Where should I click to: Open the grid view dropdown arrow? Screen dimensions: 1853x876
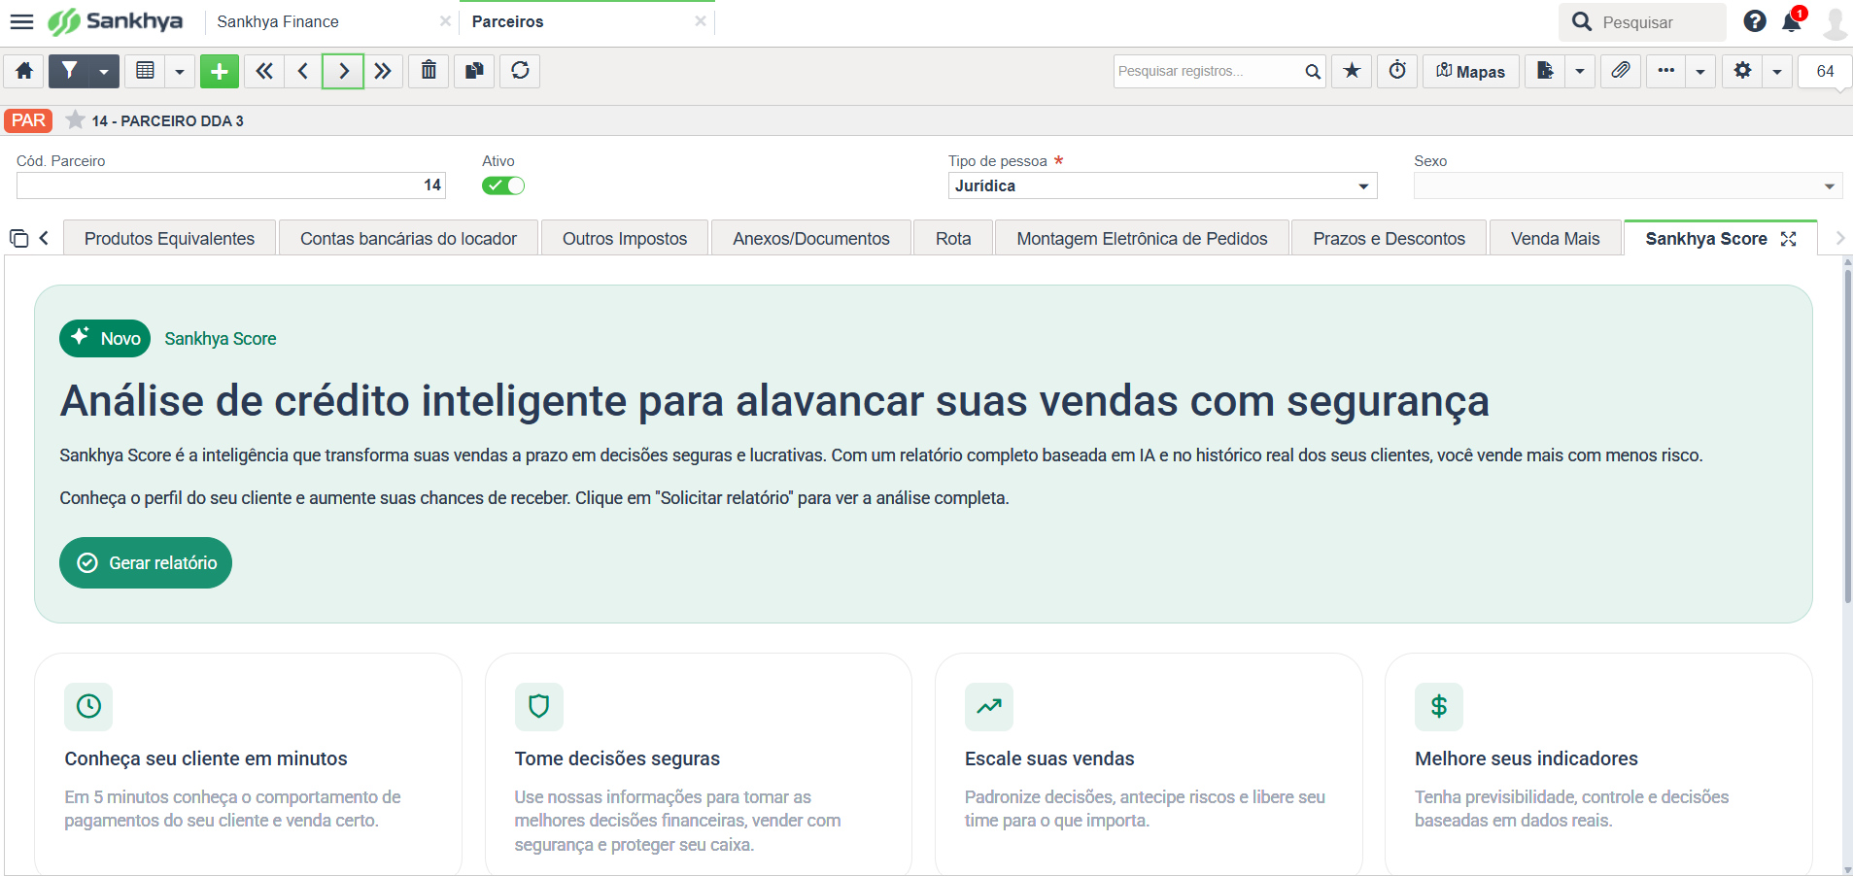[180, 71]
